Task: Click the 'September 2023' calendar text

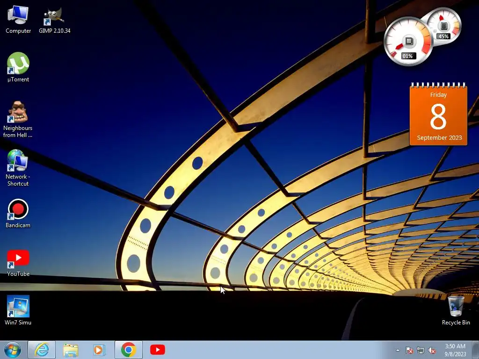Action: [x=439, y=138]
